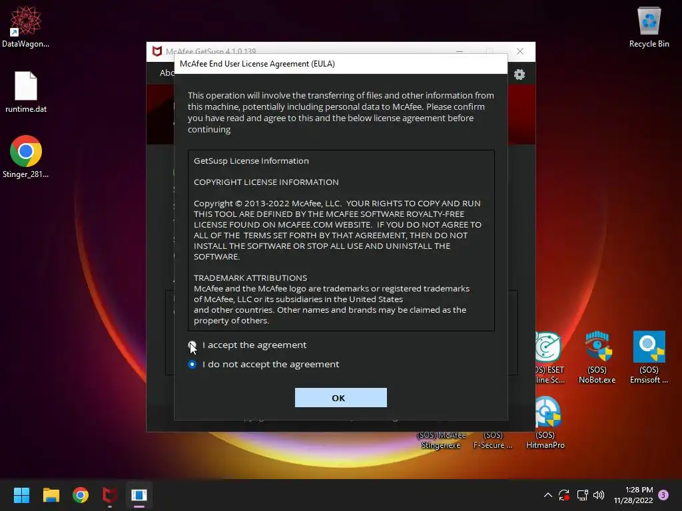Image resolution: width=682 pixels, height=511 pixels.
Task: Select the (SOS) ESET Online Scanner icon
Action: (549, 357)
